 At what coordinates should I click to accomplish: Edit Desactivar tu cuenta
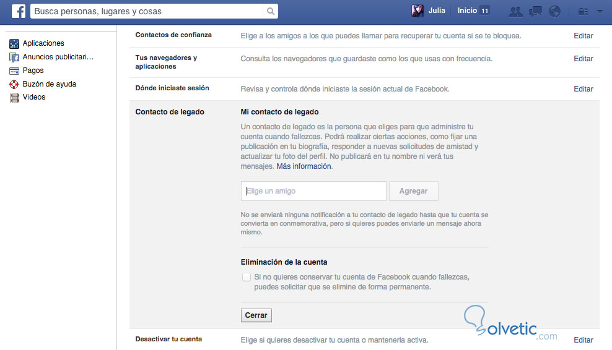point(583,340)
